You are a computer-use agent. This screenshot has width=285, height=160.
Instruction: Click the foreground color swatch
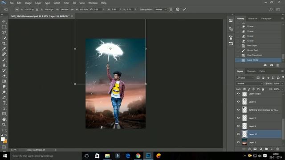(3, 139)
